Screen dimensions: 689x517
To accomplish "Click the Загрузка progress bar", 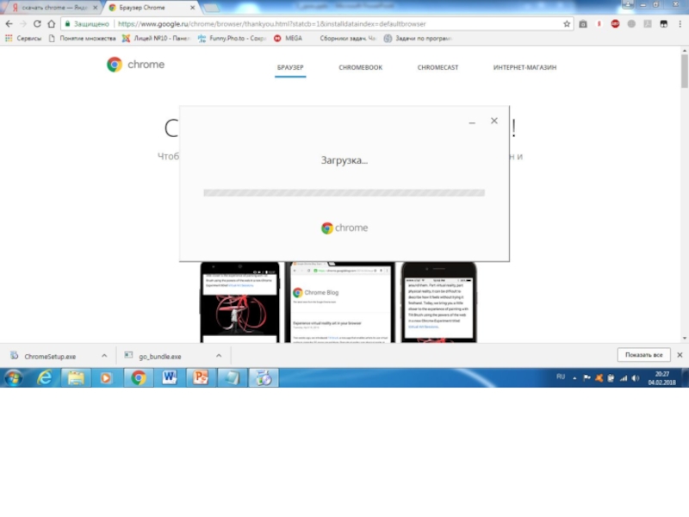I will [x=344, y=193].
